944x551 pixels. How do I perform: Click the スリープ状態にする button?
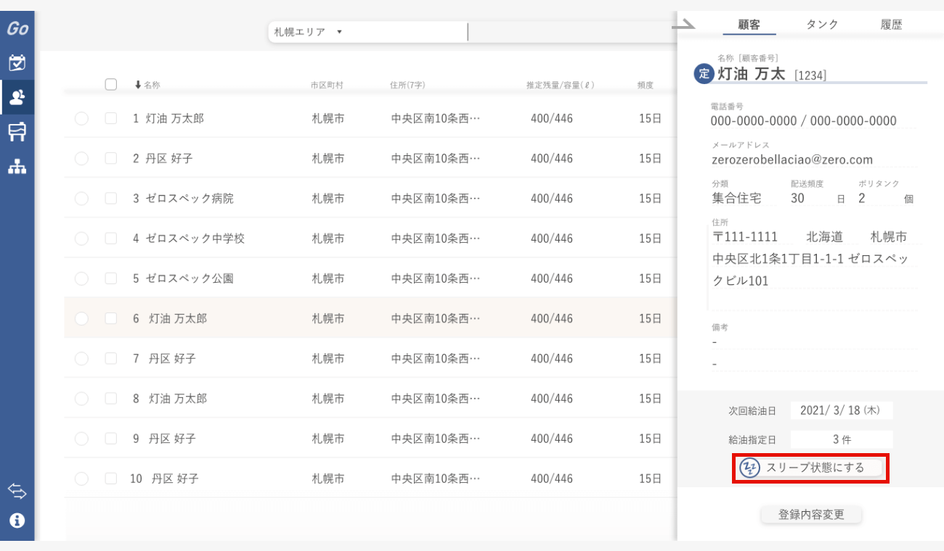click(810, 468)
